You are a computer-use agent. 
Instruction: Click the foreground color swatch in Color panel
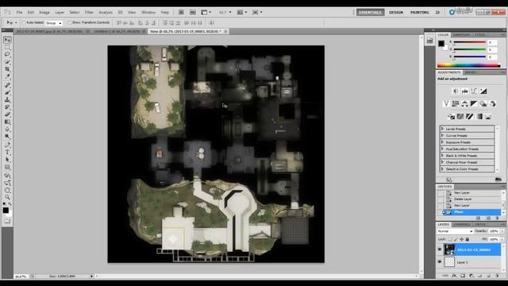(441, 44)
